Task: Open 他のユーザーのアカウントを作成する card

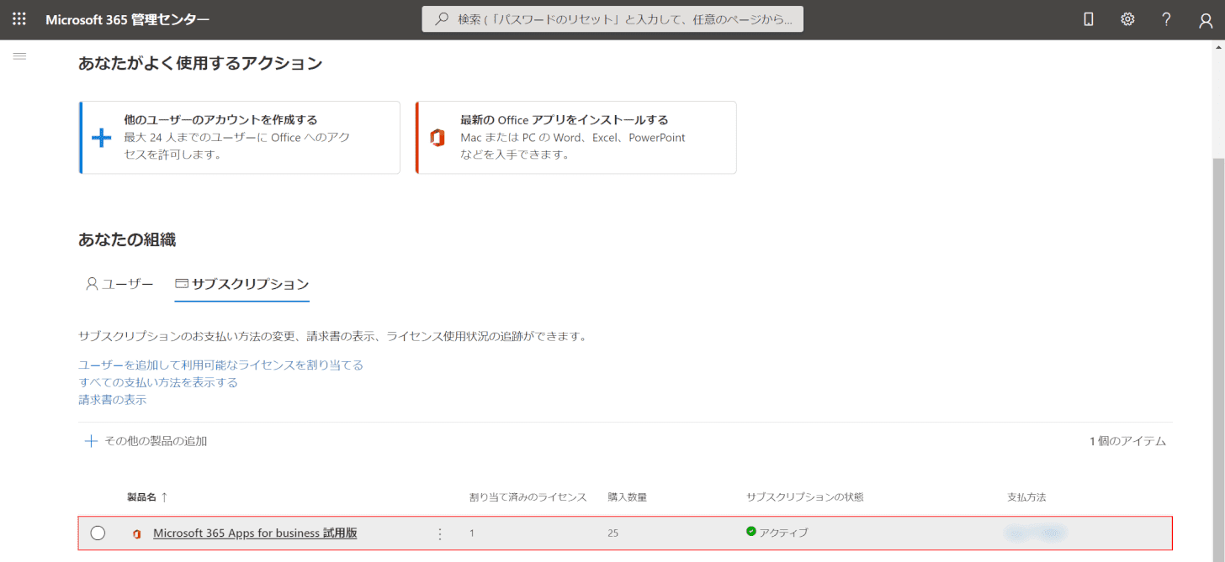Action: pos(240,138)
